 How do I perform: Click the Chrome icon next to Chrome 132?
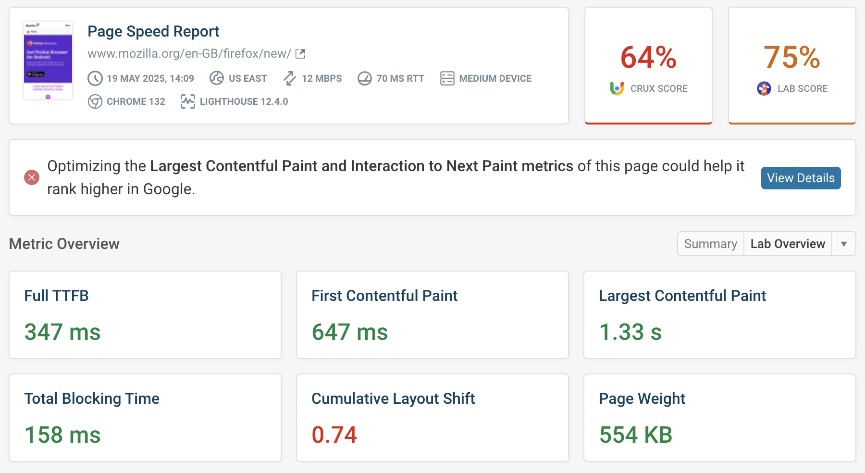(x=95, y=101)
